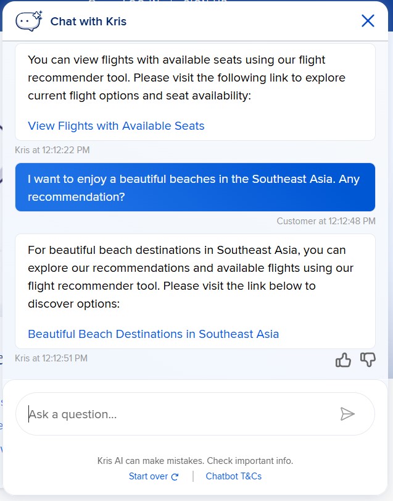Click the Kris AI disclaimer text

[x=196, y=461]
